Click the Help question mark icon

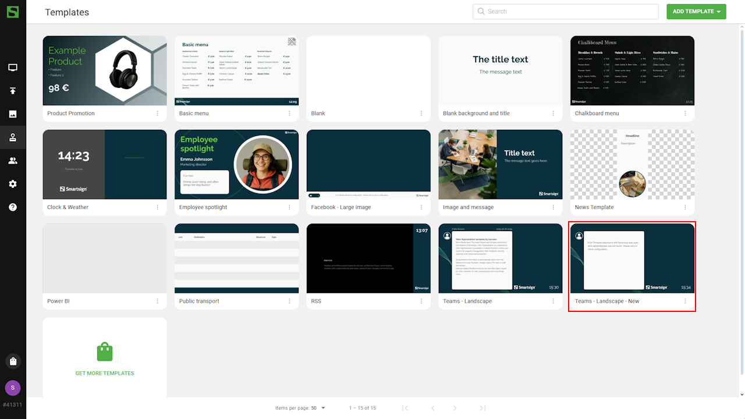13,207
